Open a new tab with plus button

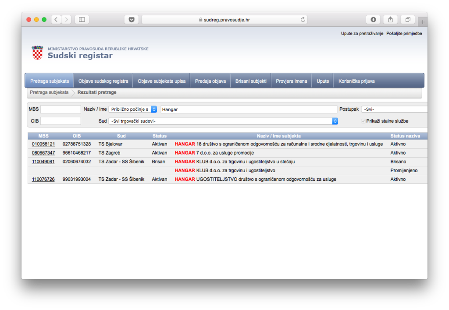click(x=423, y=22)
